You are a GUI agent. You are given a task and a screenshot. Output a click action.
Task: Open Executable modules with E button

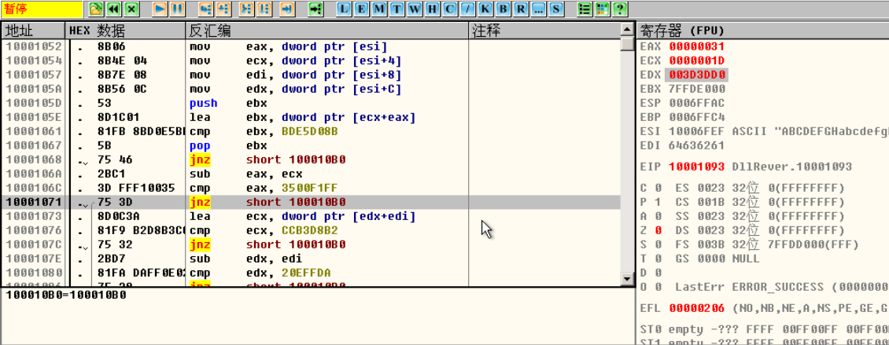(x=363, y=9)
